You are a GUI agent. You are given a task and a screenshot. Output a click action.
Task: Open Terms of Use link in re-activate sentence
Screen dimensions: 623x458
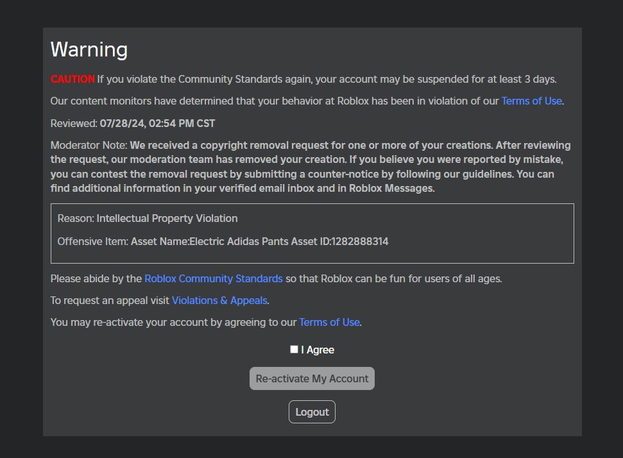coord(329,322)
